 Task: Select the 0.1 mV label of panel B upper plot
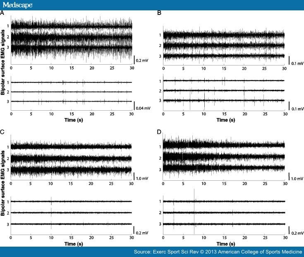click(x=297, y=63)
